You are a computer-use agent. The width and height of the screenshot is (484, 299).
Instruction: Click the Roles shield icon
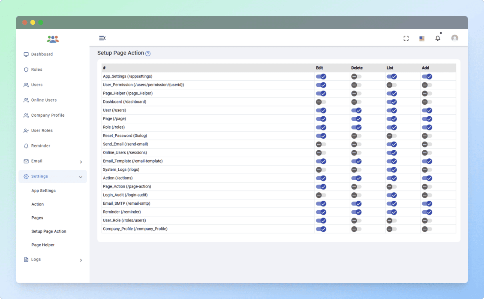pyautogui.click(x=26, y=70)
